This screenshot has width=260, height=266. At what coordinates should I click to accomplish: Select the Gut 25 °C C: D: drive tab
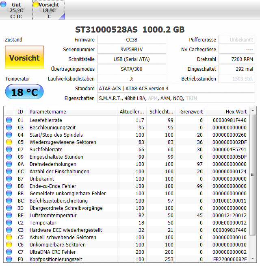click(16, 10)
